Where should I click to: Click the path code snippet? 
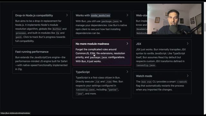(x=19, y=37)
